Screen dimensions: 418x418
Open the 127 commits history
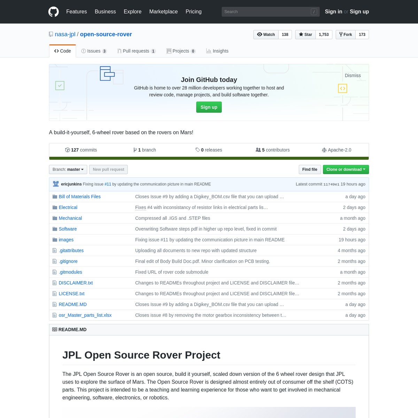tap(81, 150)
